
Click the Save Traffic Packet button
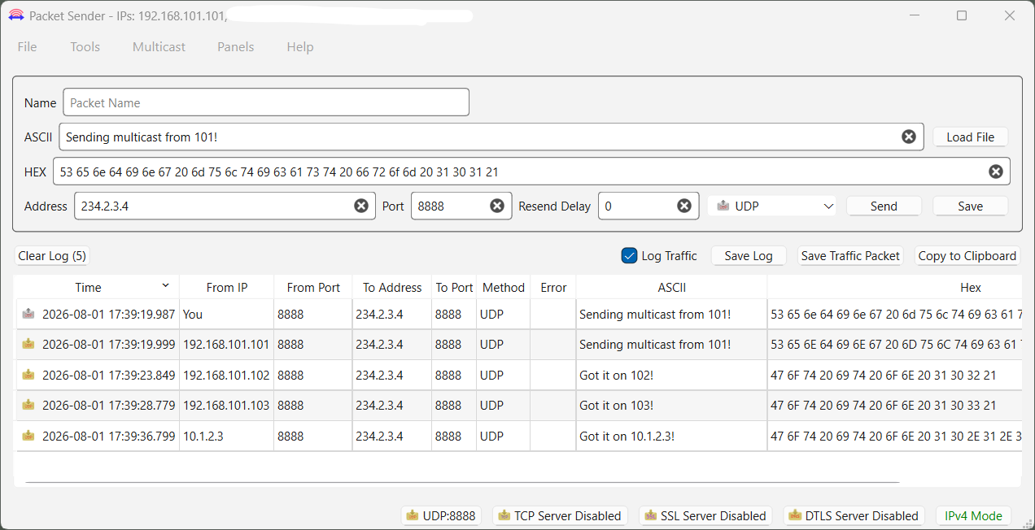pos(850,255)
